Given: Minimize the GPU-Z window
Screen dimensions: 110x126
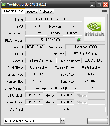Looking at the screenshot, I should pos(93,5).
